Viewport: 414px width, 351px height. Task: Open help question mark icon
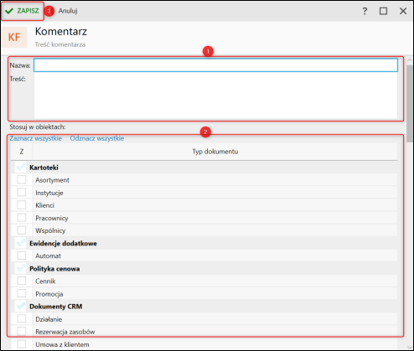tap(365, 11)
